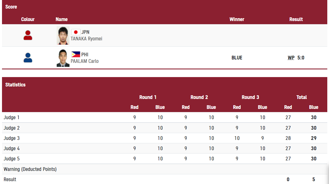Click the Japan flag icon
The width and height of the screenshot is (329, 184).
pyautogui.click(x=75, y=32)
